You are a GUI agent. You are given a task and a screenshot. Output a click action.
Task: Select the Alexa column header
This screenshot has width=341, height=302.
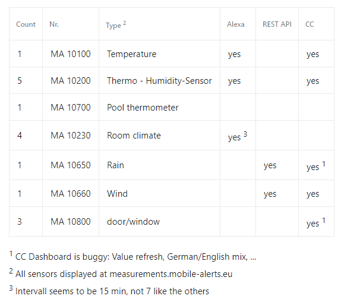pyautogui.click(x=236, y=24)
